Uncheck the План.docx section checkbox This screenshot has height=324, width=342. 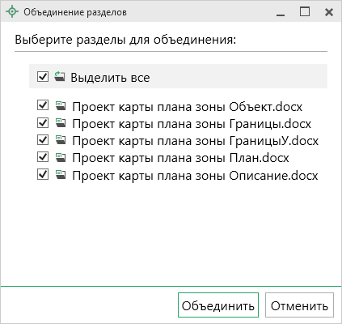[43, 157]
